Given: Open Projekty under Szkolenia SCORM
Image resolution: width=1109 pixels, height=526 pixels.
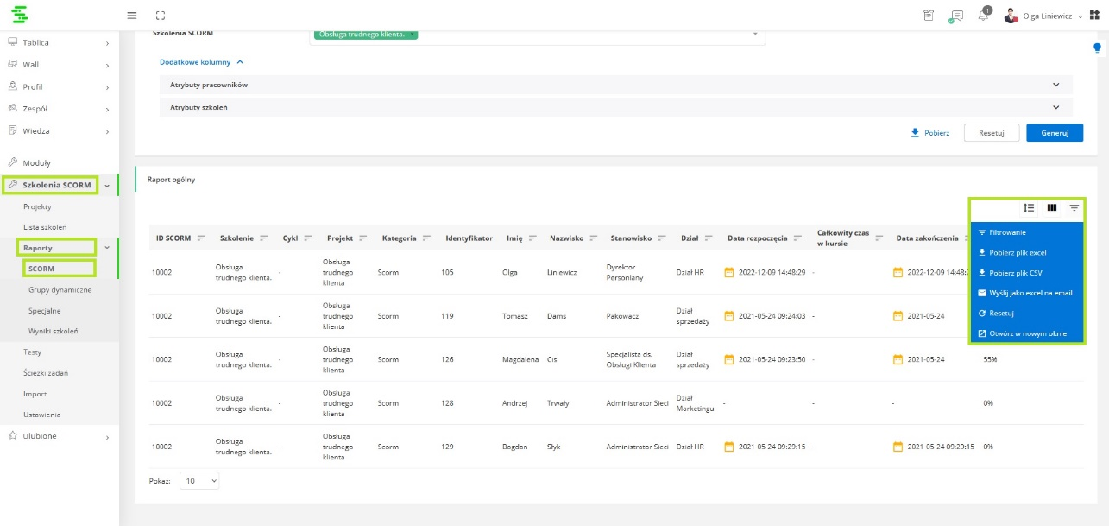Looking at the screenshot, I should [37, 206].
